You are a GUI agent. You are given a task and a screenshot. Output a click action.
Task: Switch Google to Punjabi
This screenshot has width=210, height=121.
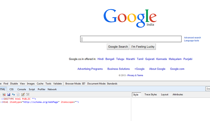coord(188,59)
